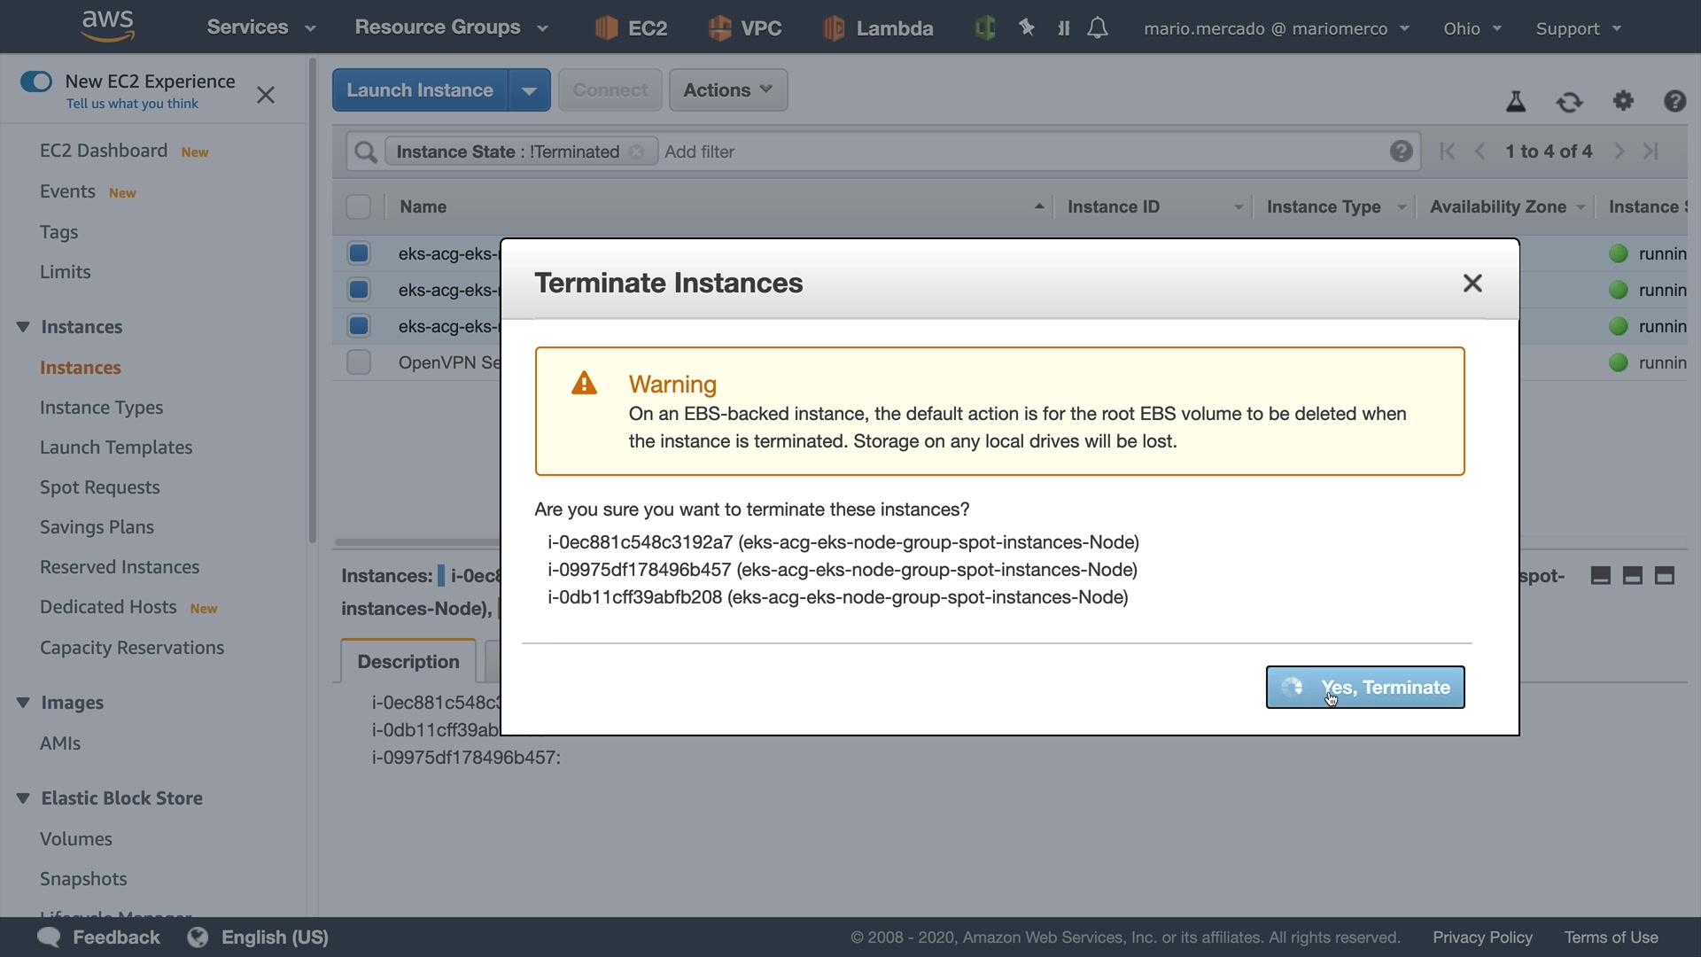Toggle the New EC2 Experience switch

click(36, 82)
